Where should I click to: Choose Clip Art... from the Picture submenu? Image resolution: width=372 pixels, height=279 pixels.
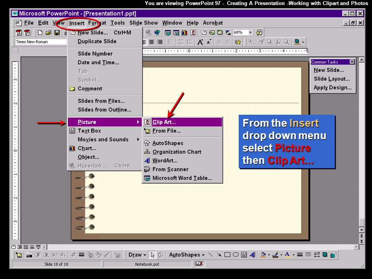pyautogui.click(x=182, y=122)
